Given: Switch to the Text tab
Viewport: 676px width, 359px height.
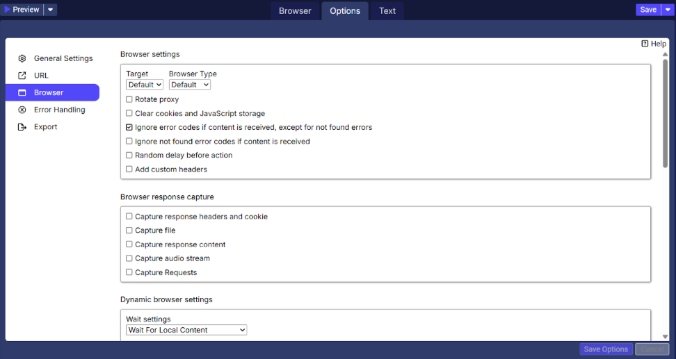Looking at the screenshot, I should [x=387, y=10].
